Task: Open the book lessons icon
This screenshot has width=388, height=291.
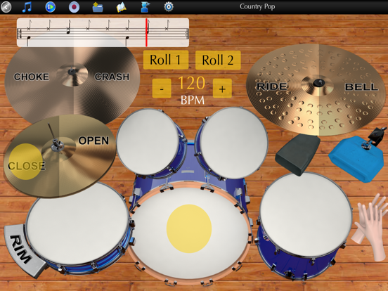Action: [121, 7]
